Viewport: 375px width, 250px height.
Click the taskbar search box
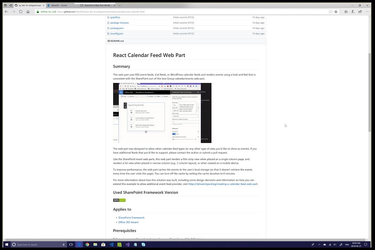pyautogui.click(x=38, y=245)
